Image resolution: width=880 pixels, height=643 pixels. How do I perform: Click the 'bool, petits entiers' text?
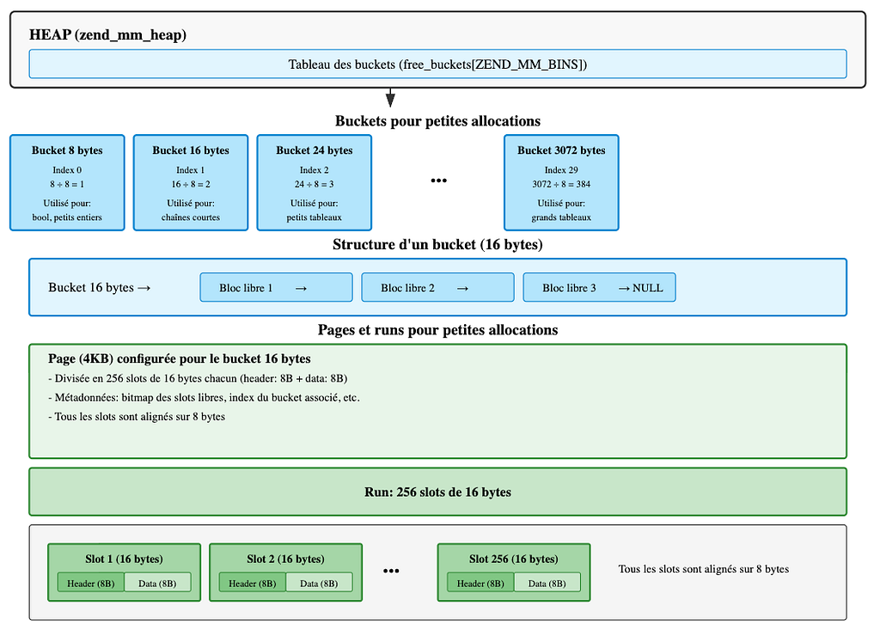click(67, 217)
